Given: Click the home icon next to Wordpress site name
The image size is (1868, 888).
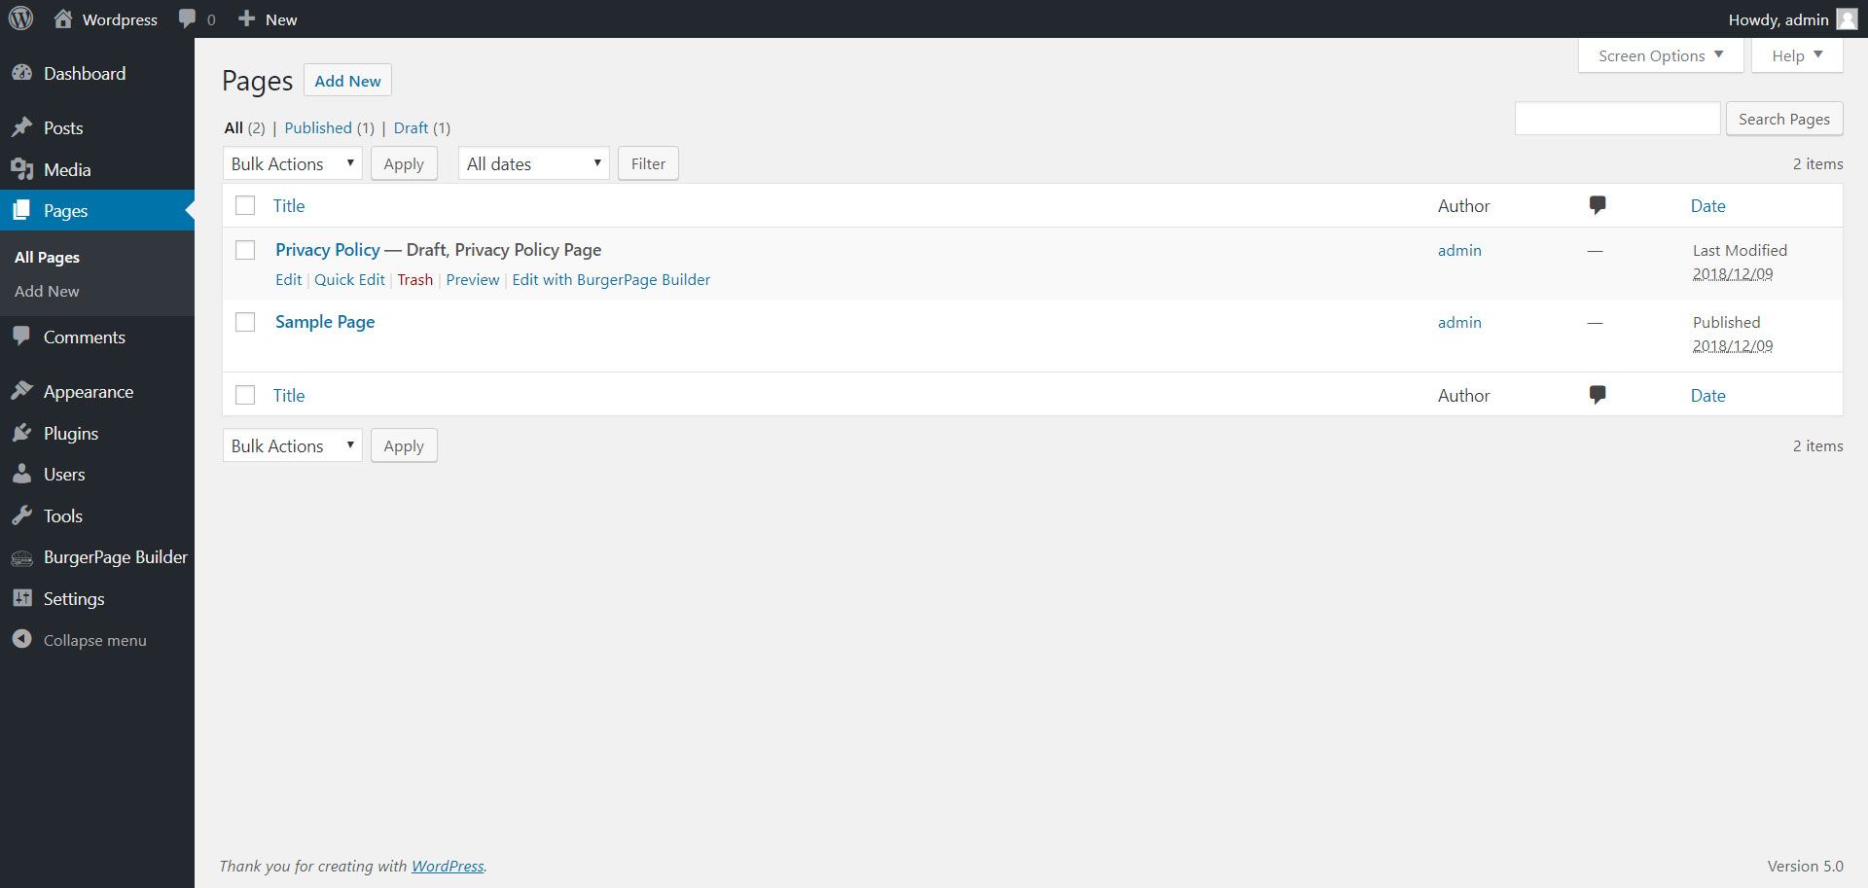Looking at the screenshot, I should [63, 18].
